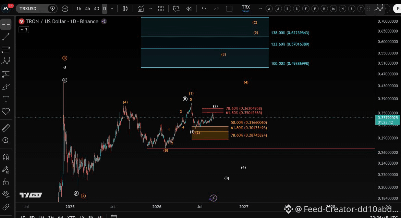
Task: Redo the last chart action
Action: pyautogui.click(x=216, y=9)
